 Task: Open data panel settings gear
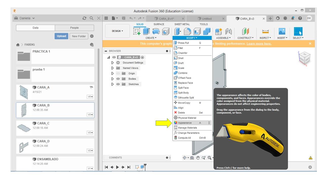[92, 36]
